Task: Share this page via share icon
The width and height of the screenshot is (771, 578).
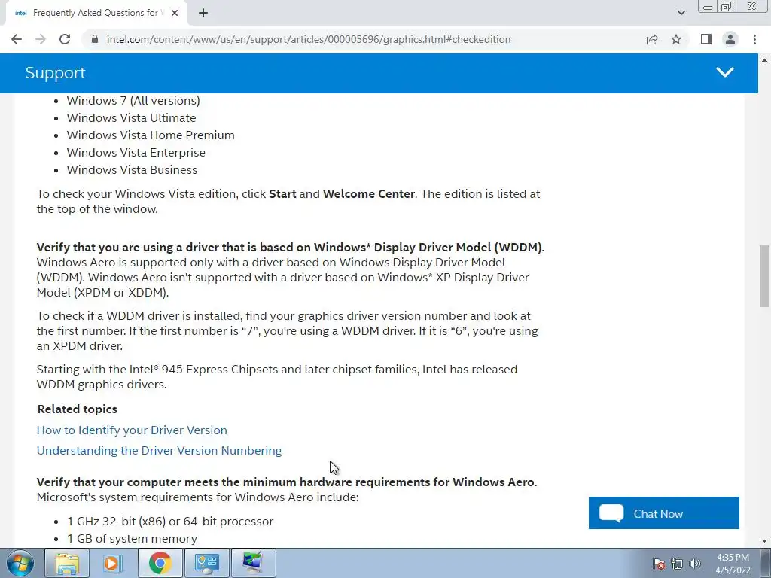Action: coord(652,39)
